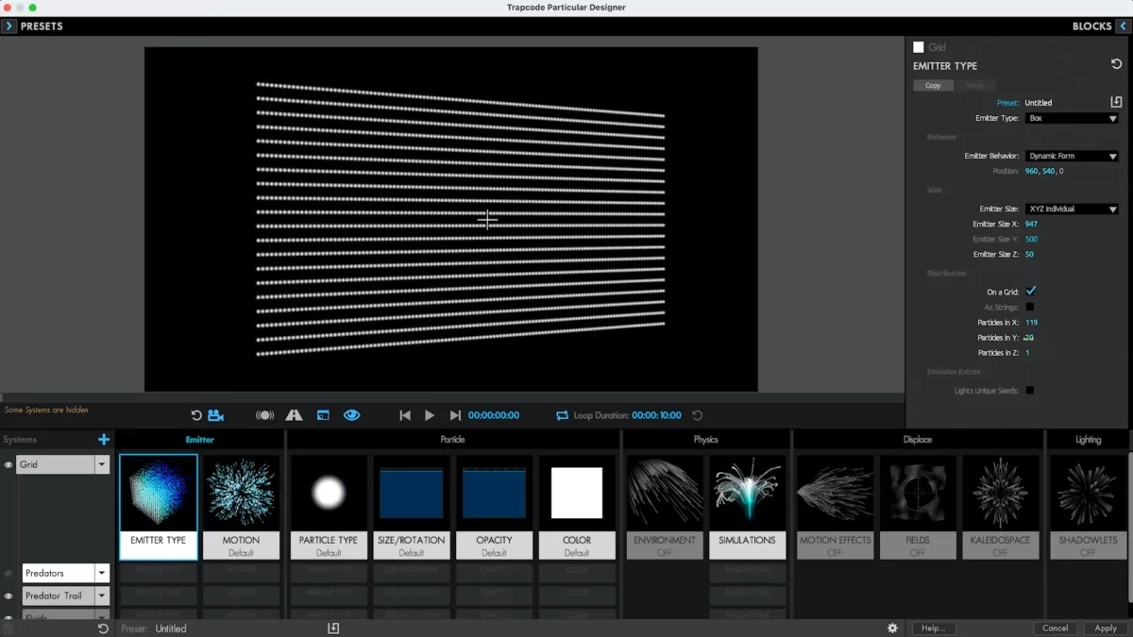Open the Emitter Behavior dropdown
The width and height of the screenshot is (1133, 637).
click(x=1072, y=156)
